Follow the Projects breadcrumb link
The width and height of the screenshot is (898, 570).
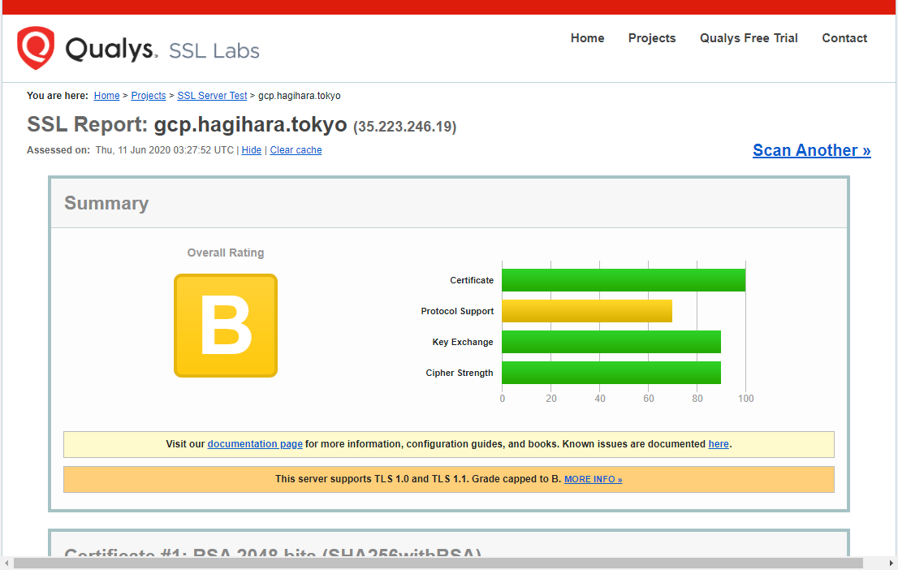click(149, 96)
